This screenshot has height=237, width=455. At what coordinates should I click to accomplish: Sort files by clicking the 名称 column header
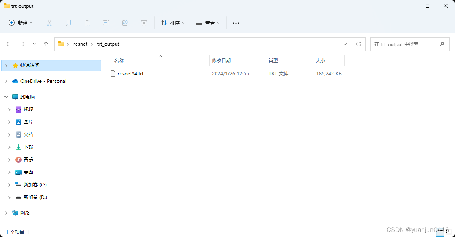tap(119, 60)
